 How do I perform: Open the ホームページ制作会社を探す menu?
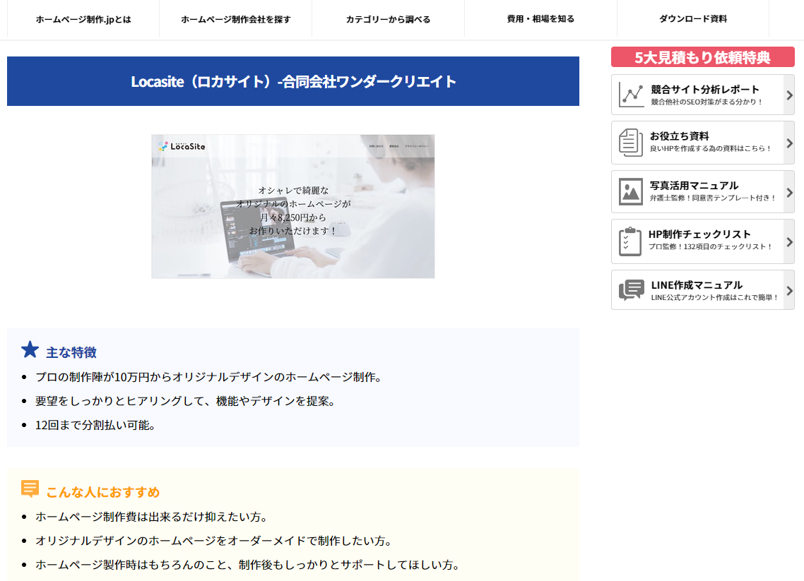[236, 20]
